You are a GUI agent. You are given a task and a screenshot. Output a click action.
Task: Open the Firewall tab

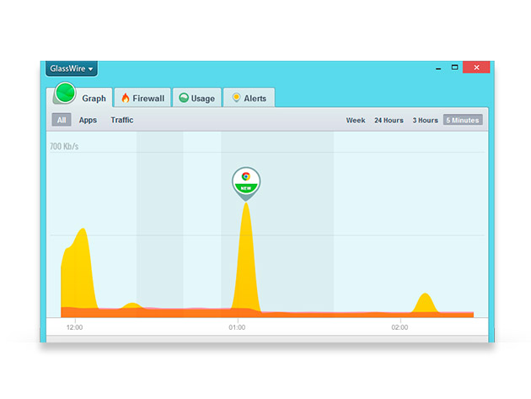point(142,98)
